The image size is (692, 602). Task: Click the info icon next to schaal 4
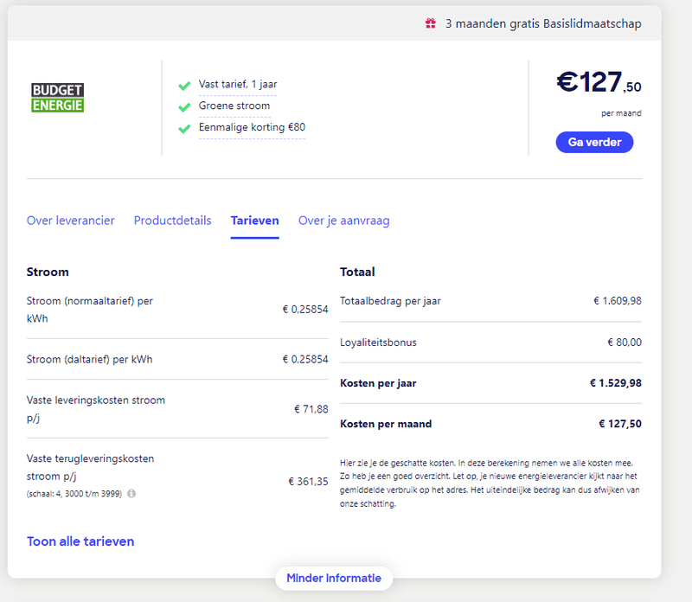click(131, 494)
